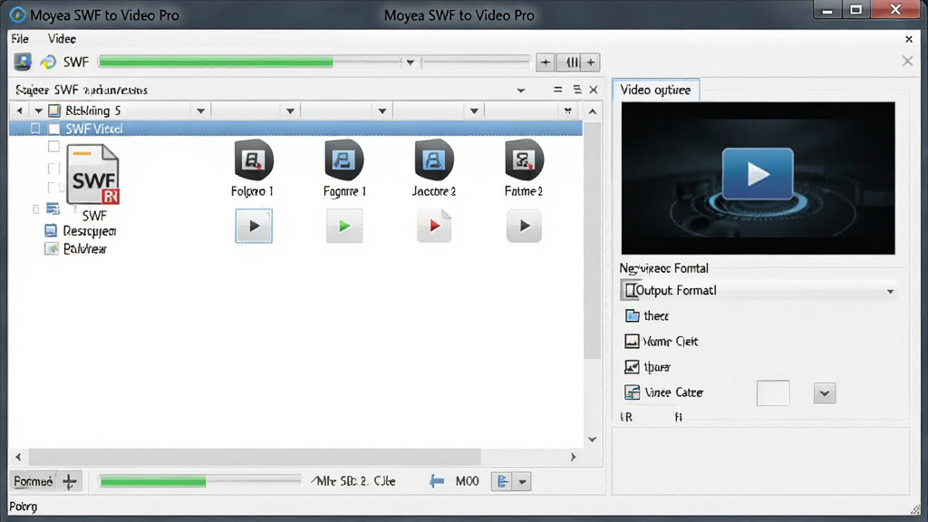The width and height of the screenshot is (928, 522).
Task: Open the Videe menu
Action: [62, 39]
